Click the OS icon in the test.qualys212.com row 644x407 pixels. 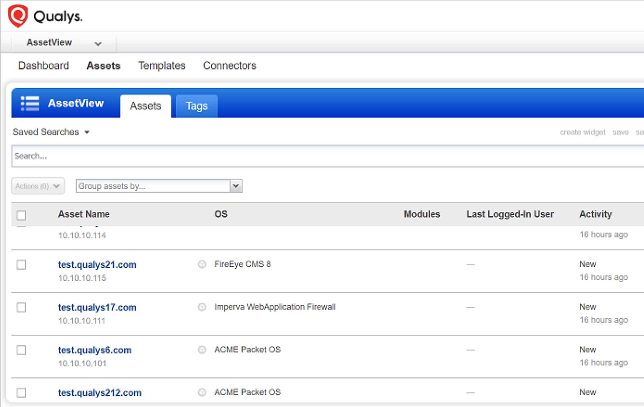click(202, 392)
